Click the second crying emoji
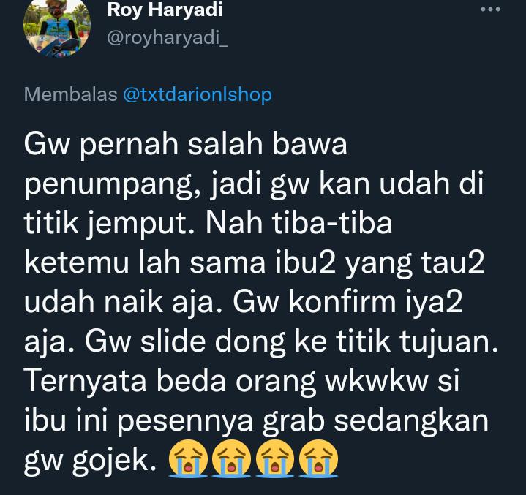 click(x=231, y=458)
